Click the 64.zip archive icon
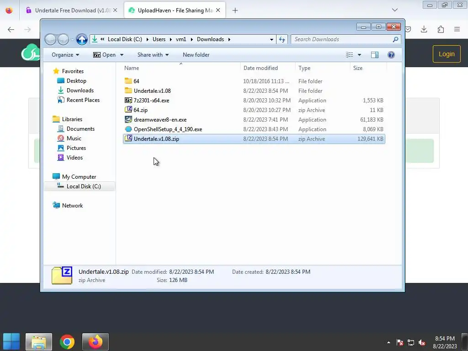 [x=128, y=110]
